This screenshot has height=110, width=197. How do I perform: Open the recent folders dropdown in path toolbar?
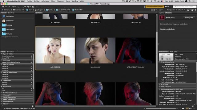[189, 10]
